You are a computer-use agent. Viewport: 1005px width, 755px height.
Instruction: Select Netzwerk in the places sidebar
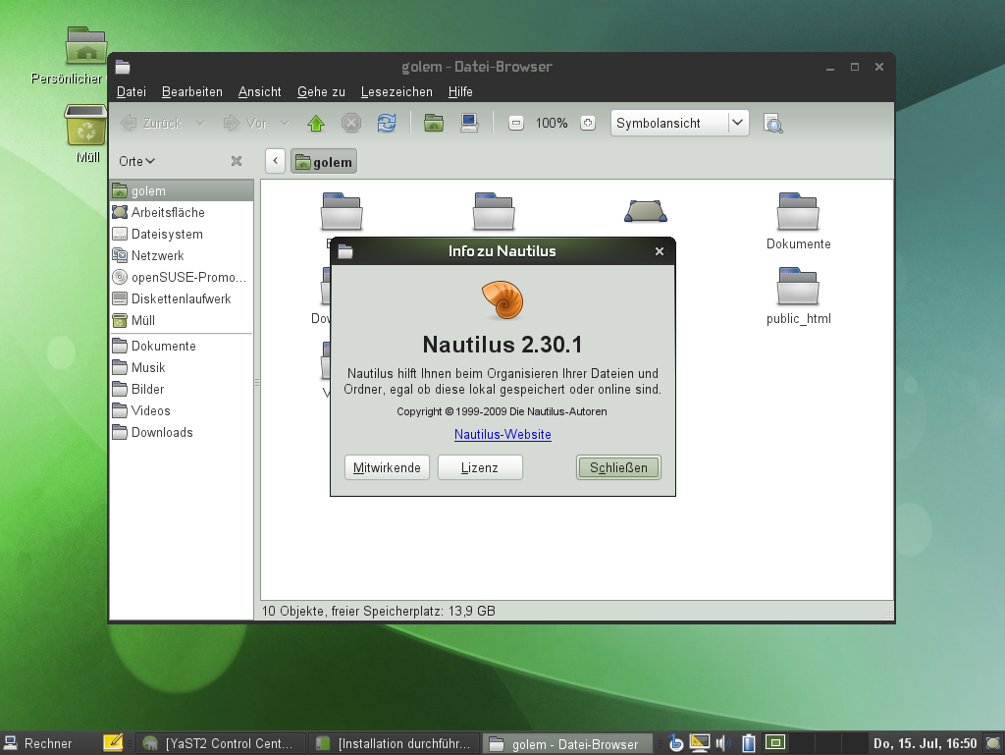(157, 255)
